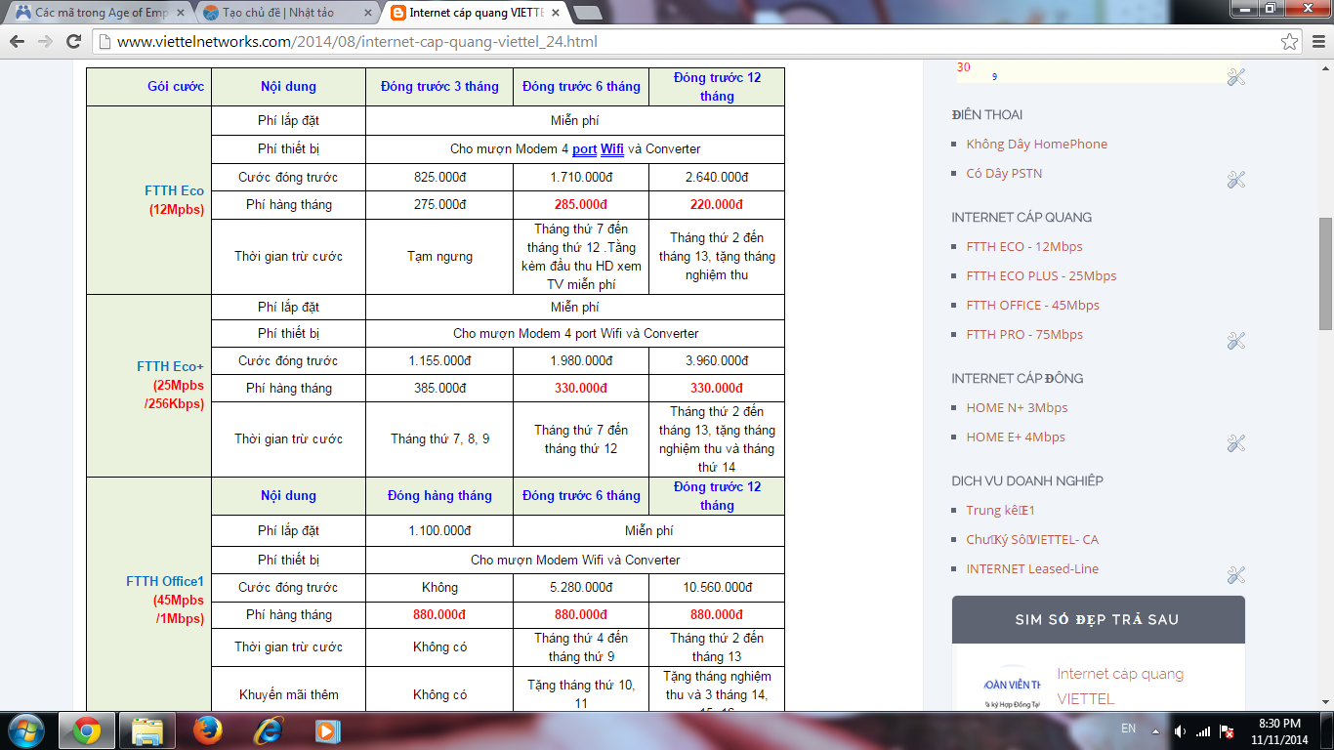Click the 'Wifi' link in the table
The height and width of the screenshot is (750, 1334).
612,148
